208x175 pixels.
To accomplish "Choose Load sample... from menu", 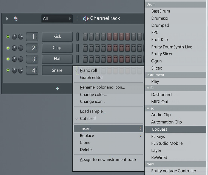I will click(109, 111).
